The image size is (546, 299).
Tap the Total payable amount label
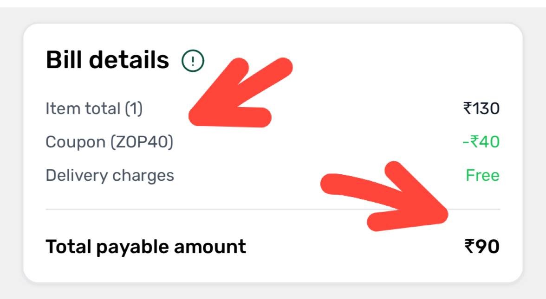click(146, 247)
